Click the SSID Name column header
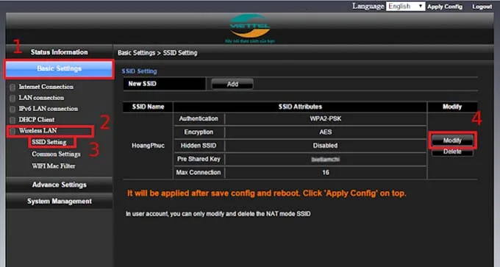500x267 pixels. (x=148, y=107)
